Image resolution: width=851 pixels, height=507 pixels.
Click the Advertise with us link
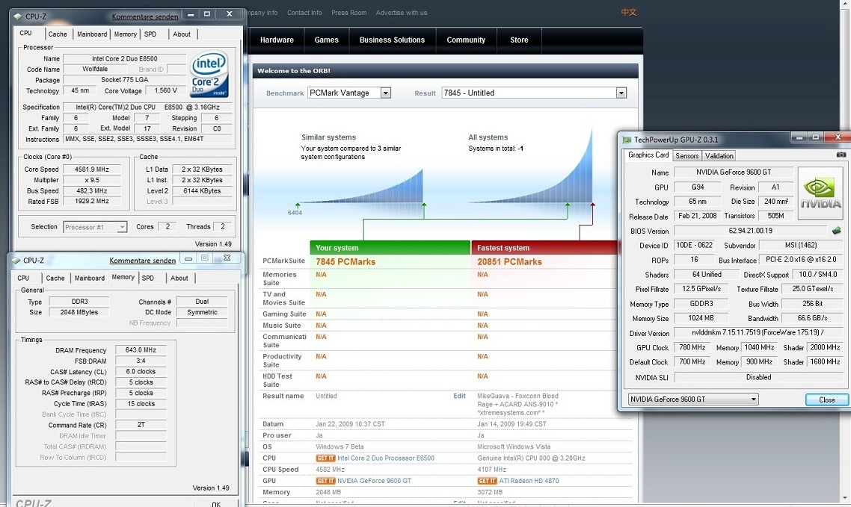coord(401,13)
